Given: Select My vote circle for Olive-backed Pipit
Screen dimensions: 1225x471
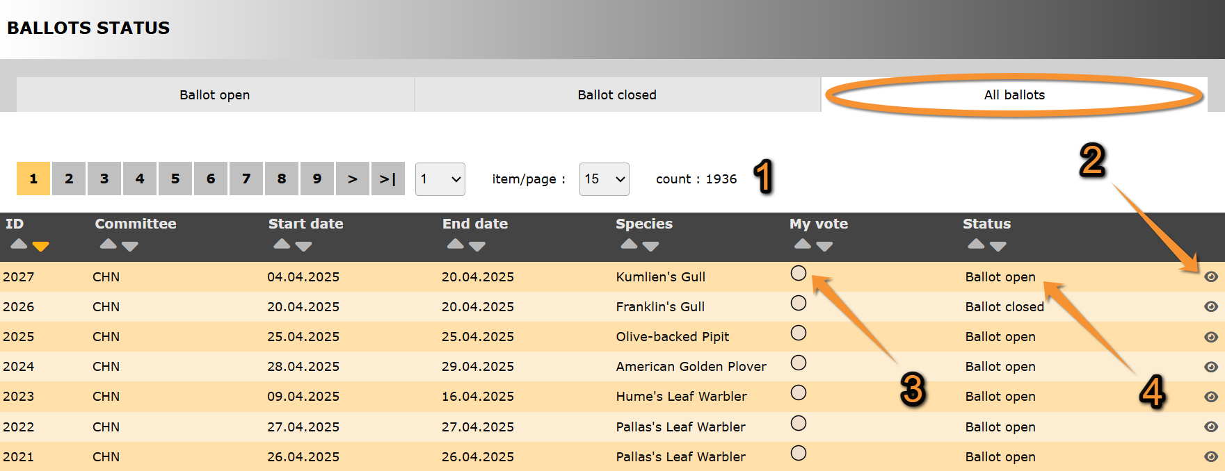Looking at the screenshot, I should pyautogui.click(x=799, y=333).
